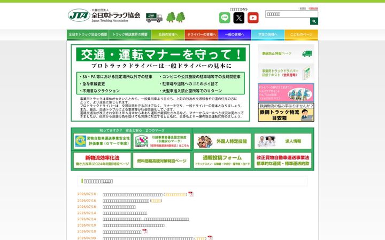Open 新物流効率化法 banner
The width and height of the screenshot is (385, 240).
click(x=102, y=161)
